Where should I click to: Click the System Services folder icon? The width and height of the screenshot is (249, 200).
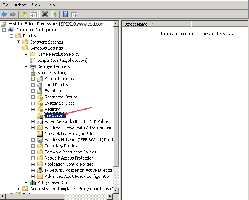pyautogui.click(x=40, y=103)
